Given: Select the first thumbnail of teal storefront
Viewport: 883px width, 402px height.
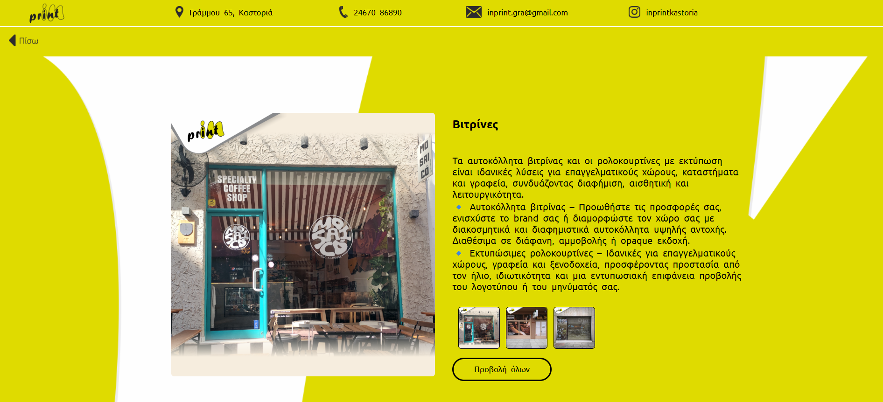Looking at the screenshot, I should point(479,328).
